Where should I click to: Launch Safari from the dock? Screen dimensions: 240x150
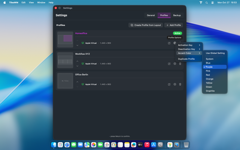(x=67, y=145)
